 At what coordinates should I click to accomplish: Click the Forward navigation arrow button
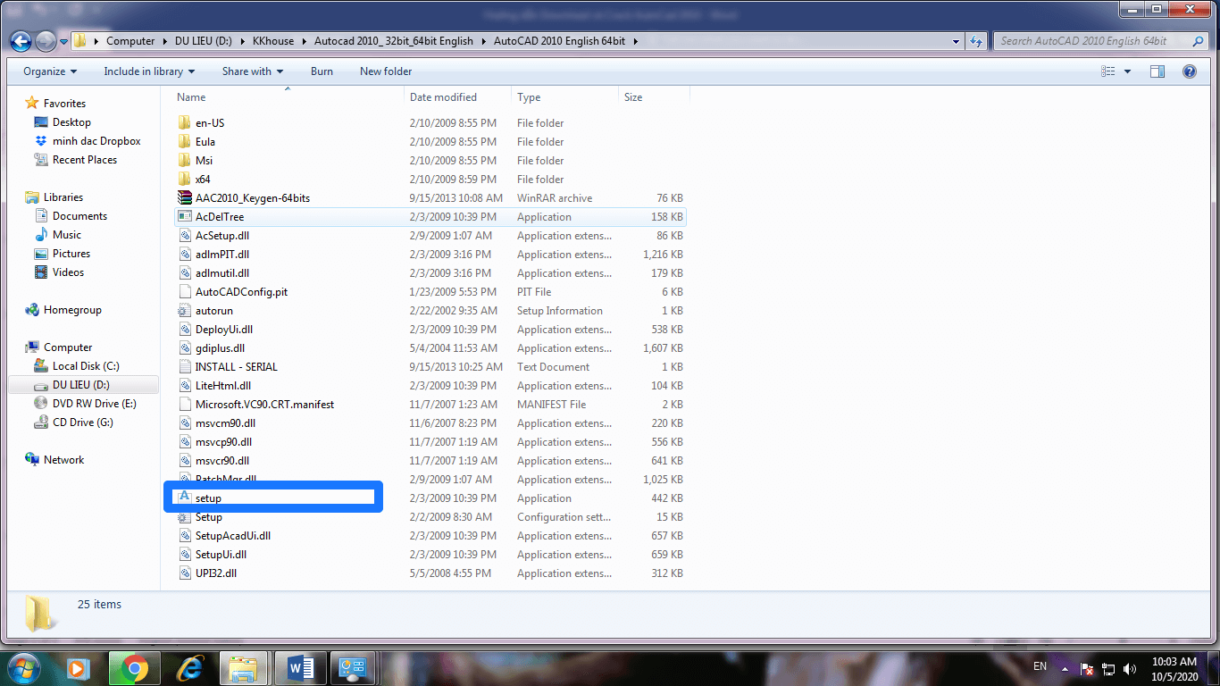point(45,41)
